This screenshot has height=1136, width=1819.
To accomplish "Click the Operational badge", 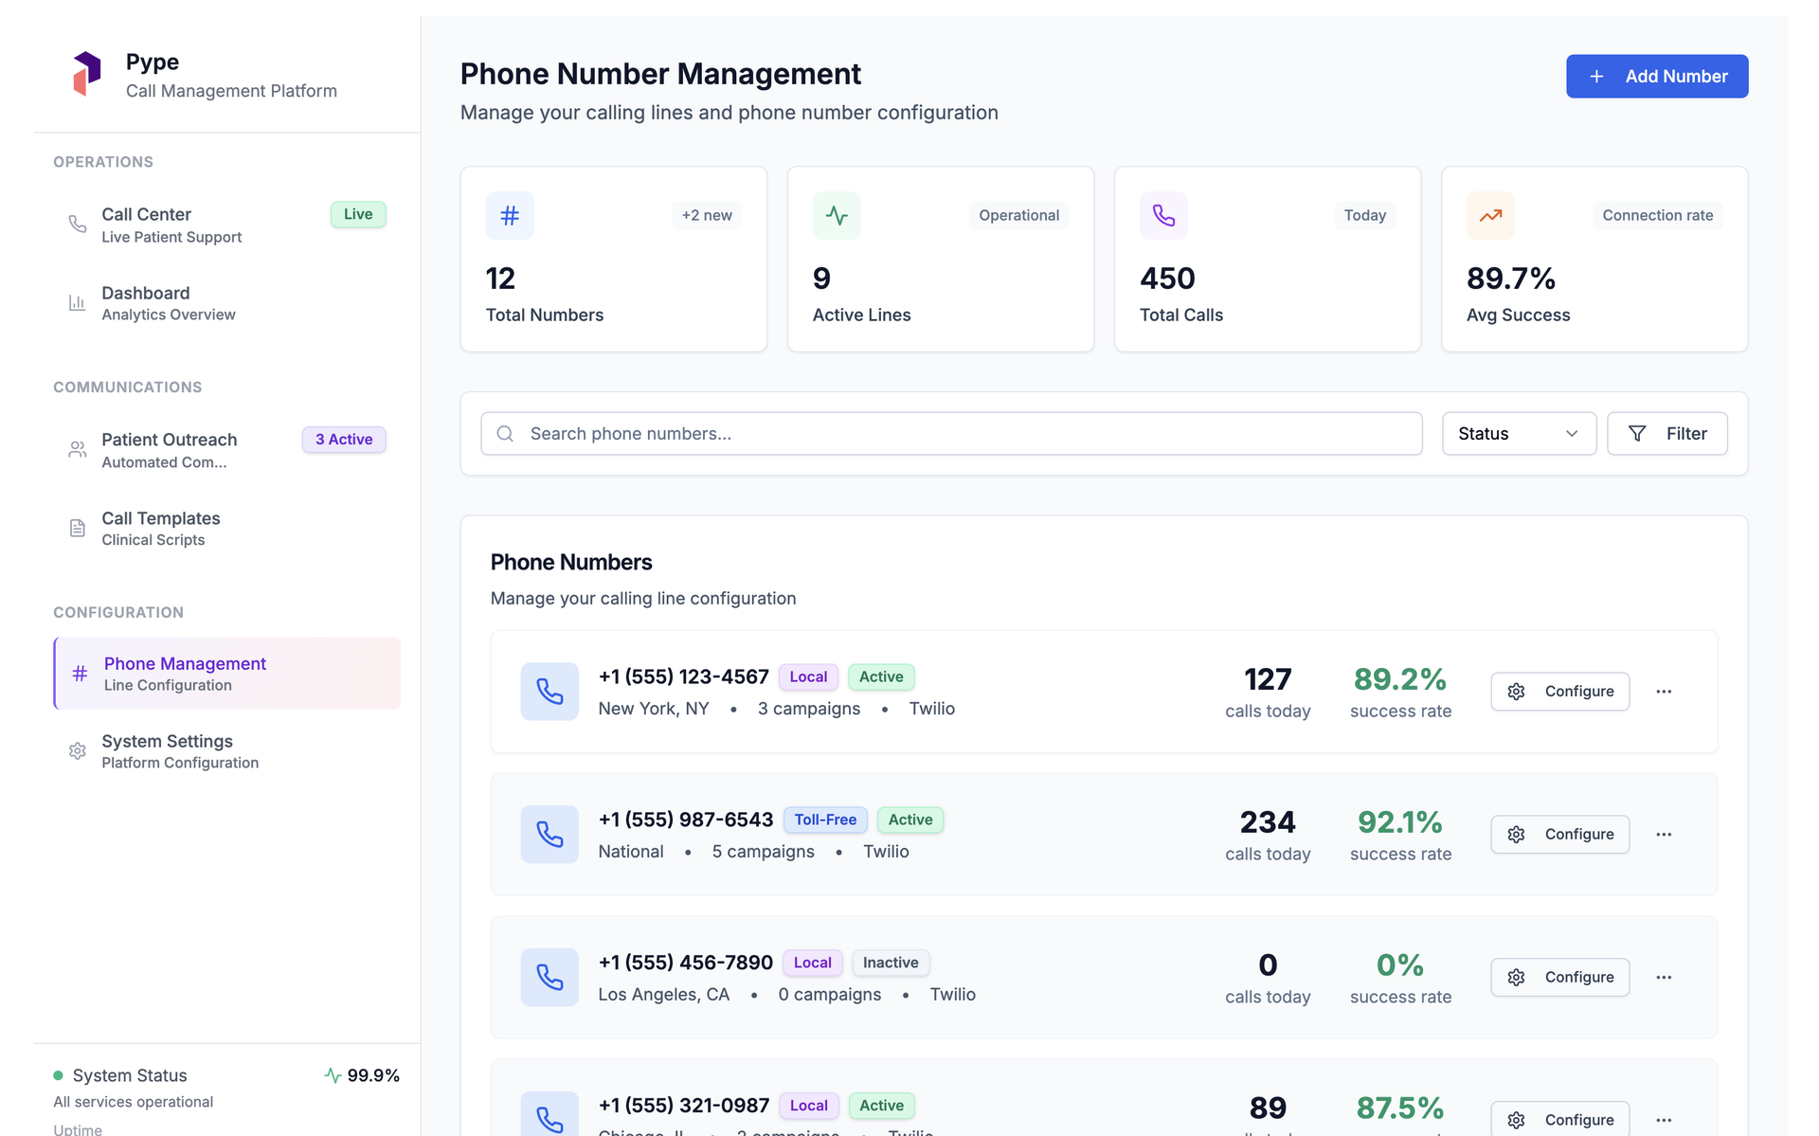I will (x=1018, y=216).
